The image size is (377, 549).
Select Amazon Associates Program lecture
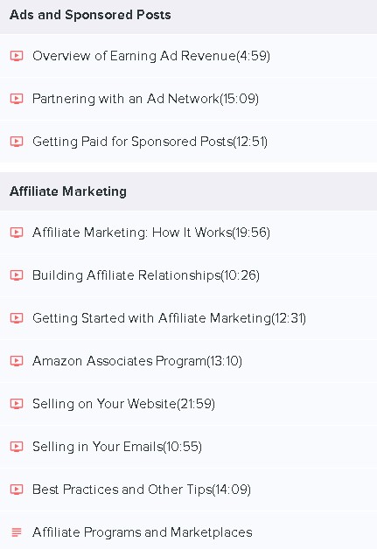click(189, 361)
